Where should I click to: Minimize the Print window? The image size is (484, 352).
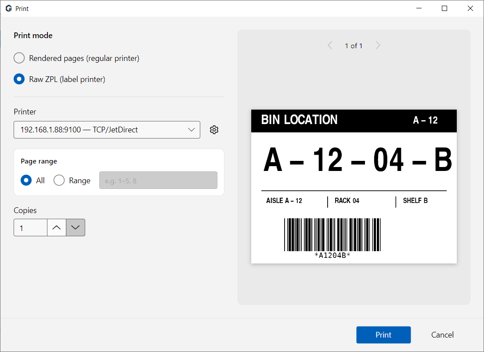(x=419, y=8)
